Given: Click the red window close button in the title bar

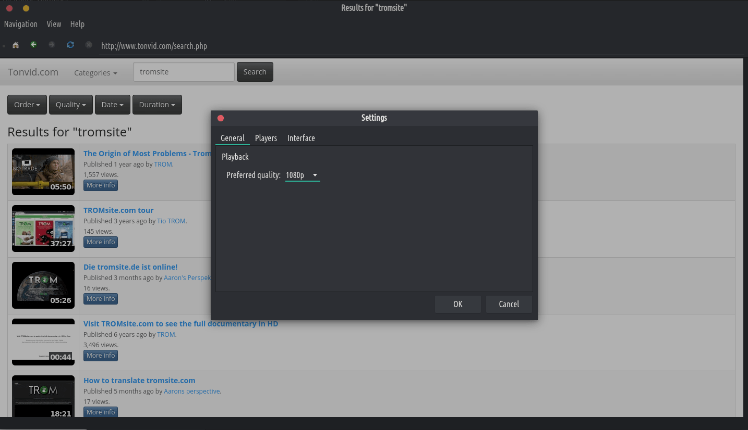Looking at the screenshot, I should pos(9,8).
